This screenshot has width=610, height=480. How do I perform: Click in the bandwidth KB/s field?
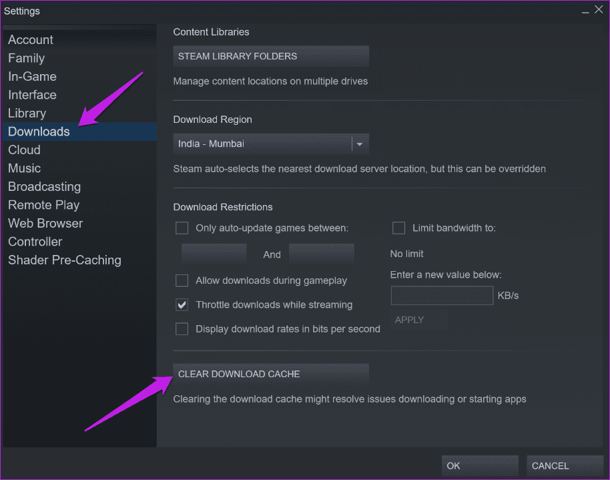[x=442, y=295]
